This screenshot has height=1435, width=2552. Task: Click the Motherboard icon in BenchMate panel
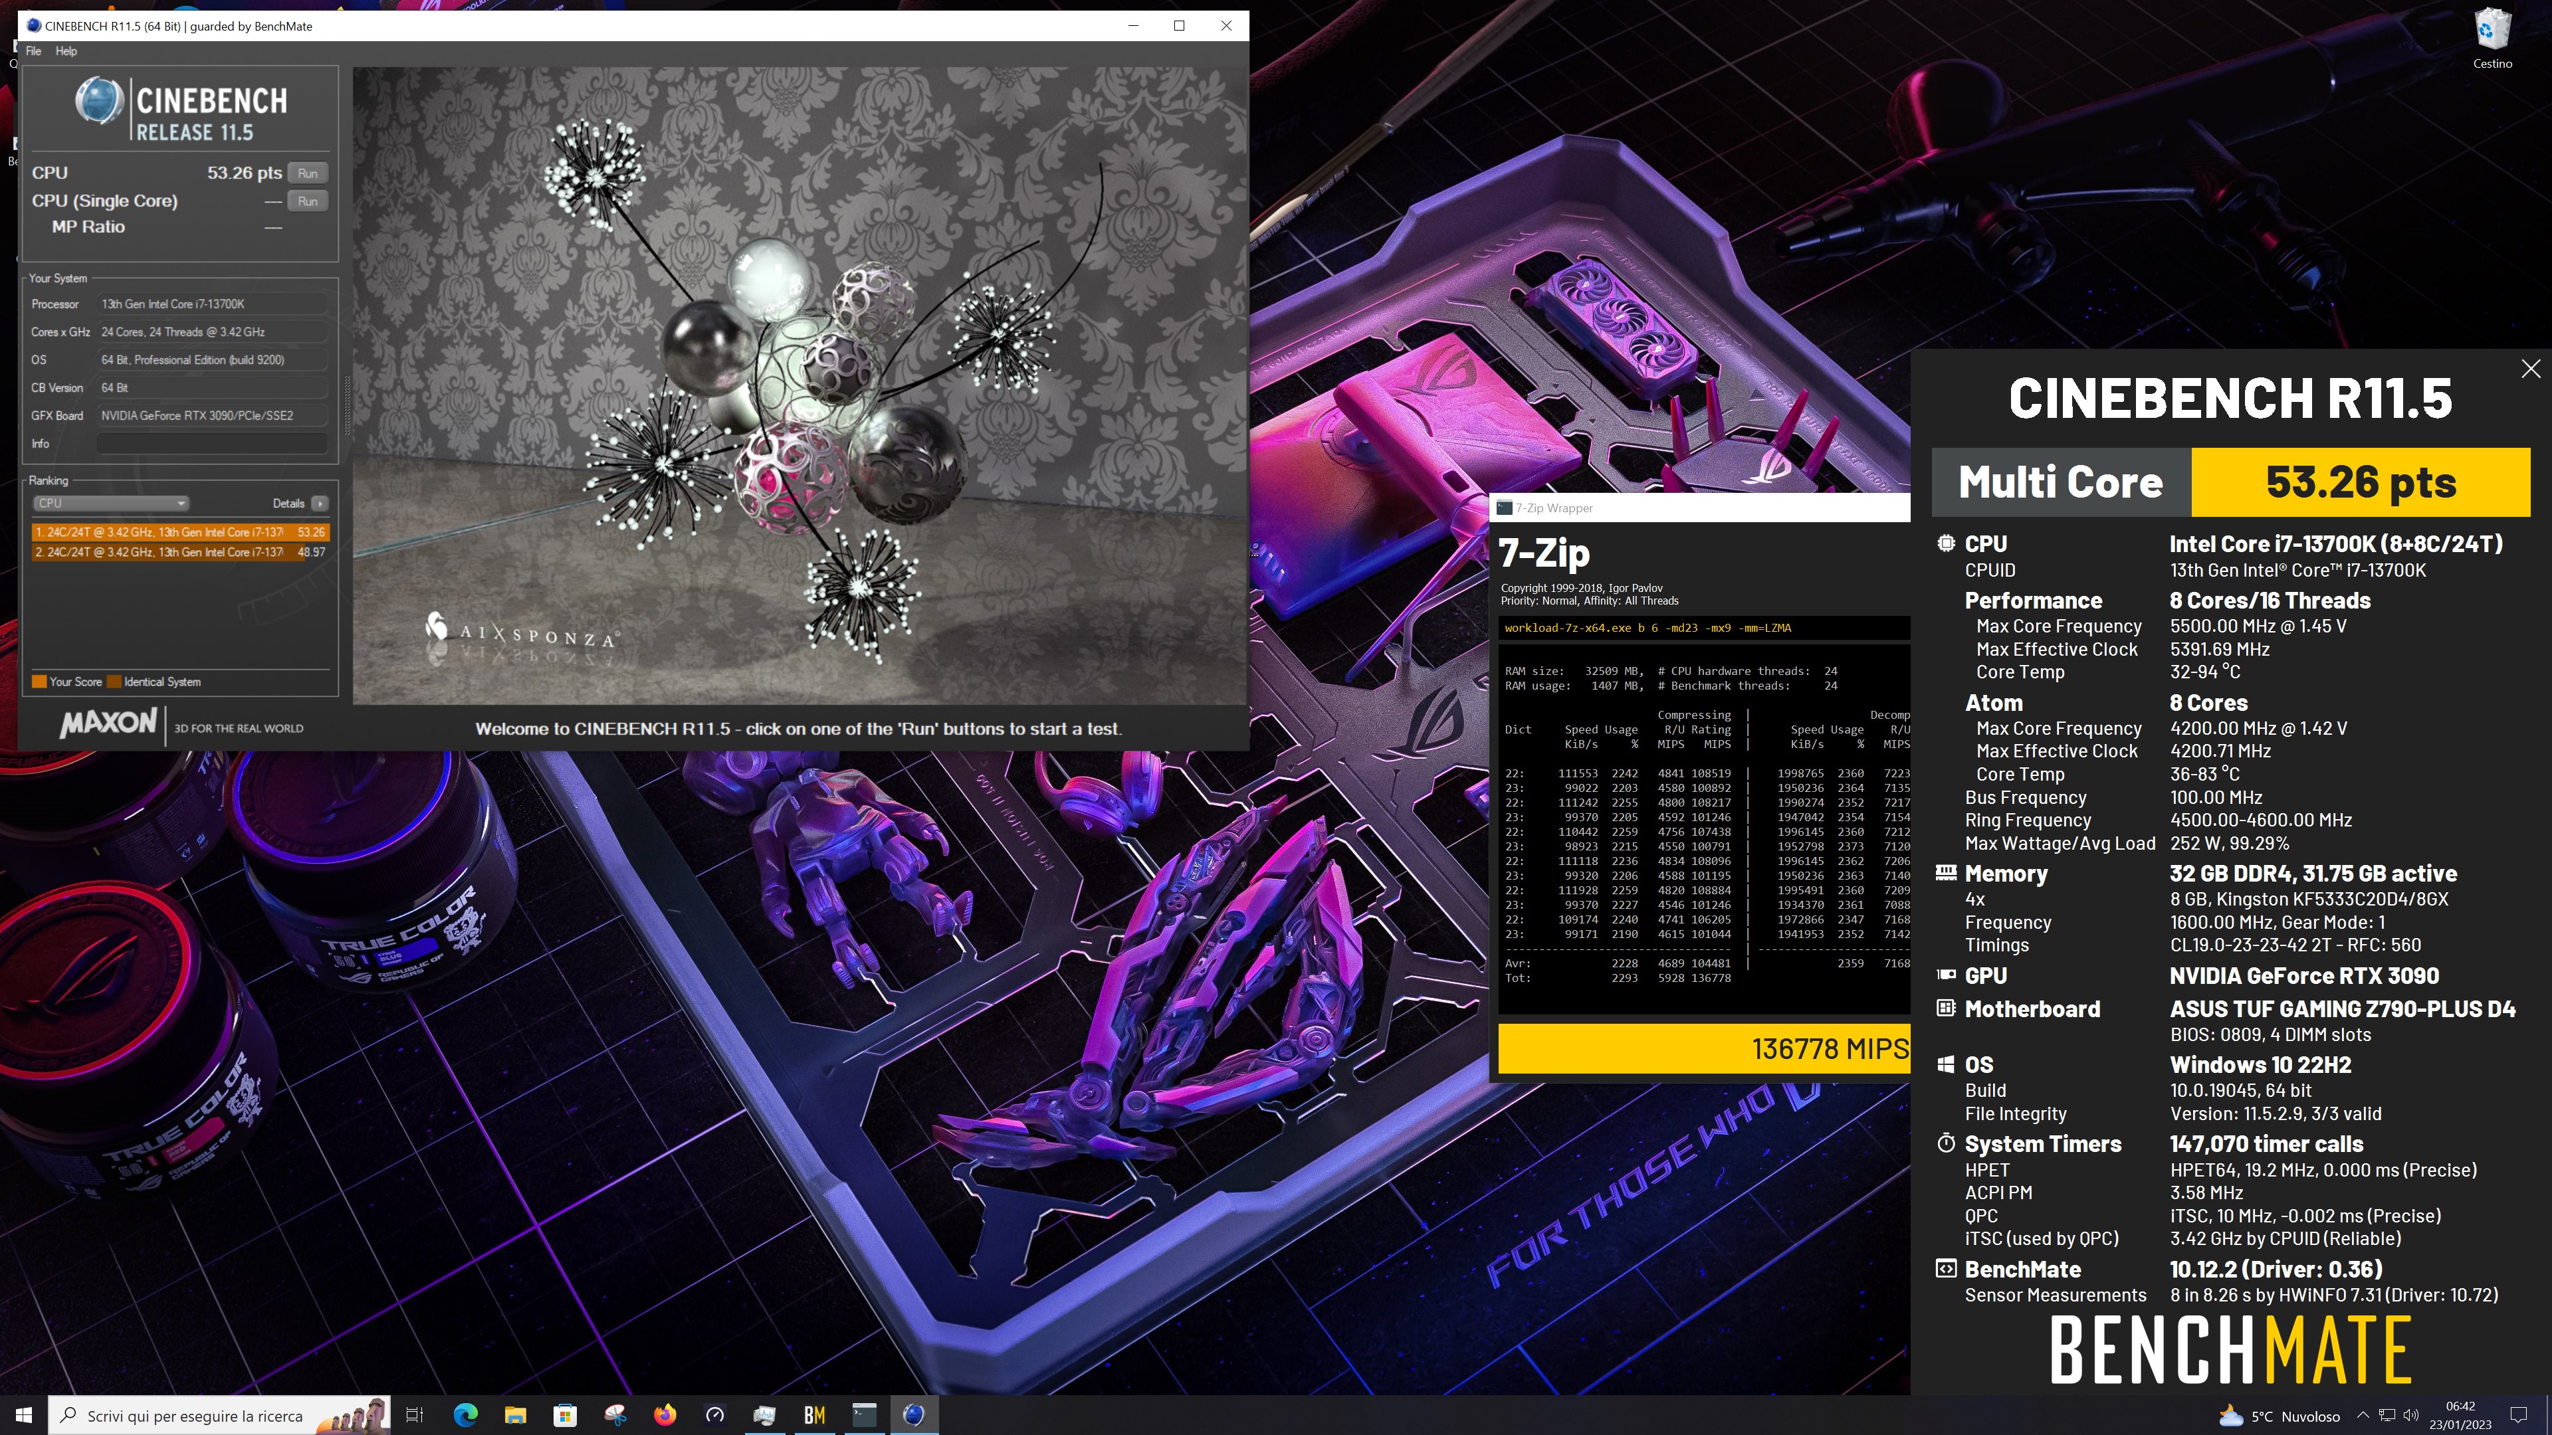(x=1946, y=1008)
